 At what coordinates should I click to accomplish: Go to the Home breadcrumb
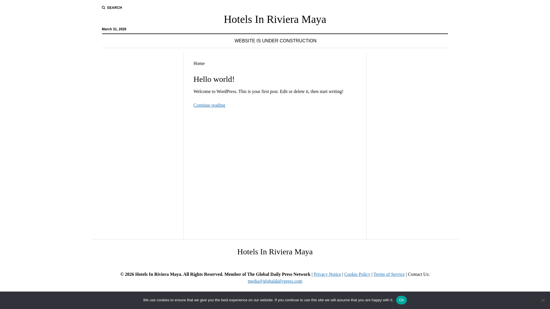[x=199, y=64]
